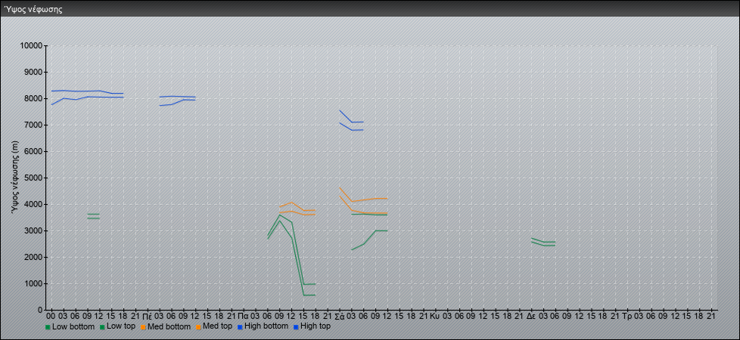Click the Πα day label on x-axis
This screenshot has width=740, height=340.
click(x=243, y=316)
